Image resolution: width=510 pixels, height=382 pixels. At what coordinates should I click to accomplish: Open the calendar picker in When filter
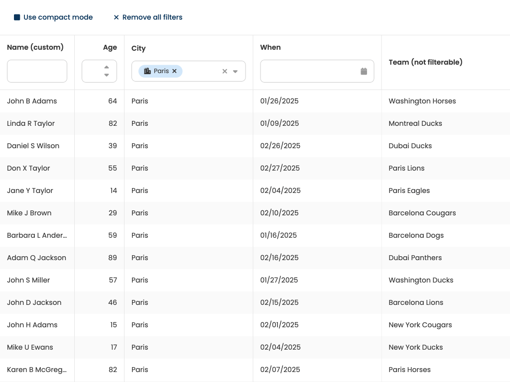tap(364, 71)
